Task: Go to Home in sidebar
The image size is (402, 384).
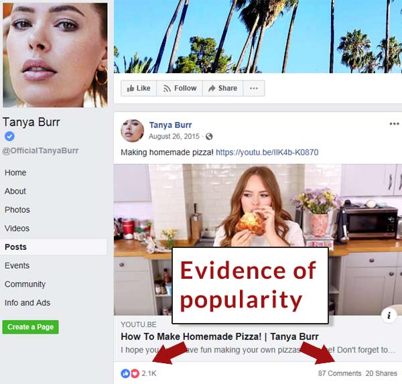Action: 15,173
